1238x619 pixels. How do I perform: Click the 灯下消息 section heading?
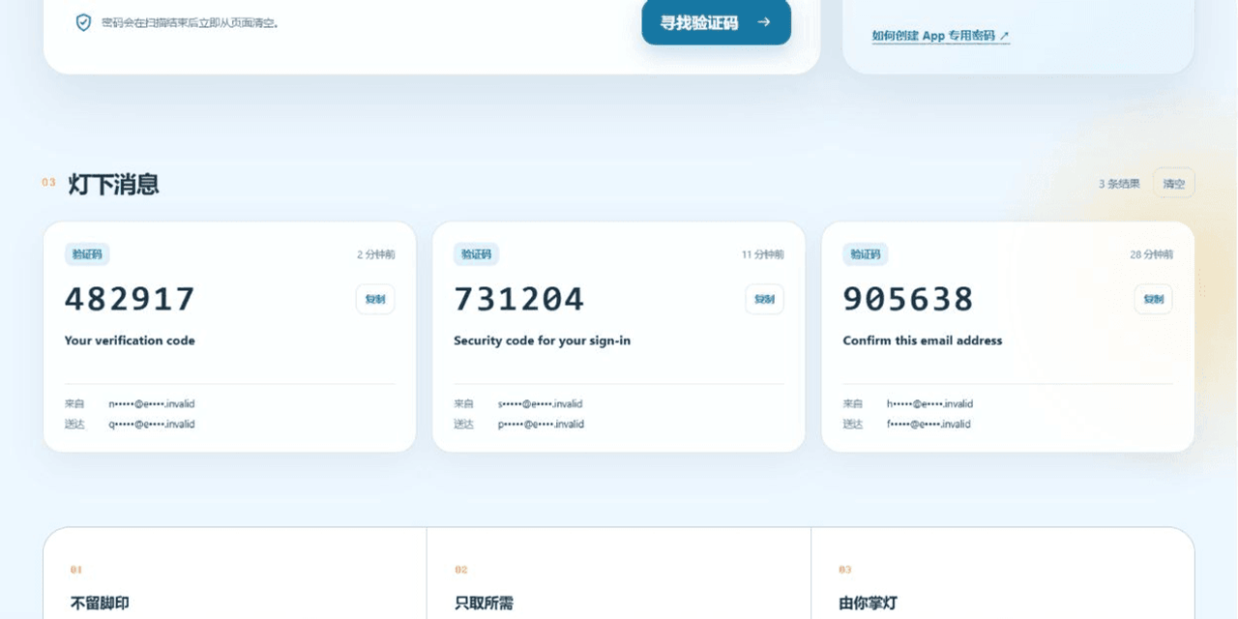pyautogui.click(x=113, y=184)
